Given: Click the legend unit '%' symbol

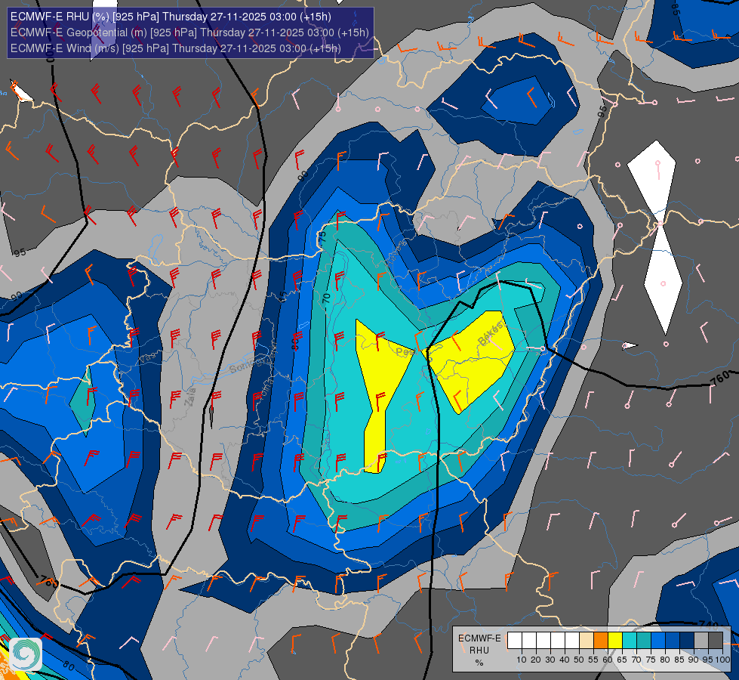Looking at the screenshot, I should click(479, 663).
